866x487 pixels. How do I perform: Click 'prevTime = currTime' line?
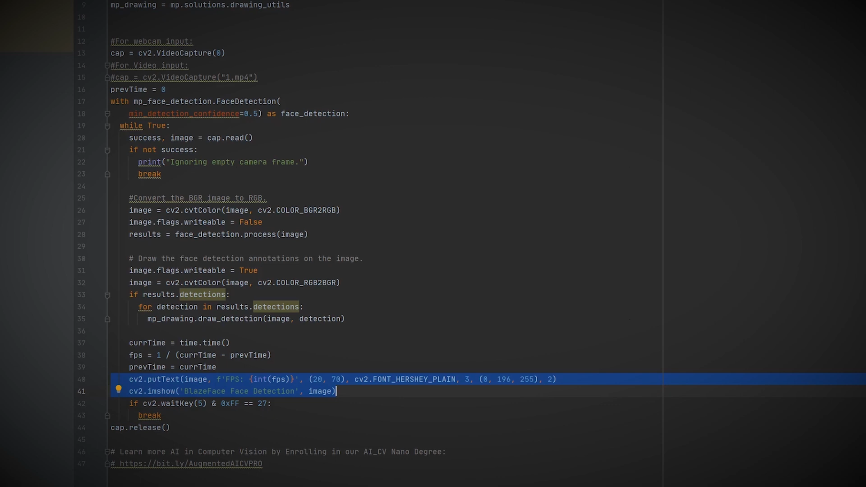172,367
